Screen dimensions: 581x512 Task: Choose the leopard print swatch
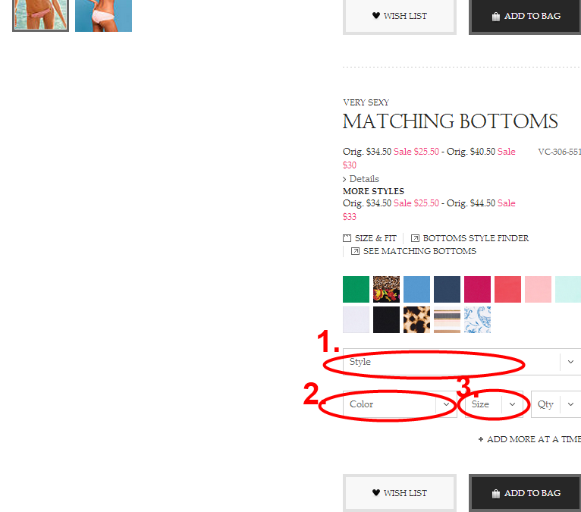click(x=417, y=320)
